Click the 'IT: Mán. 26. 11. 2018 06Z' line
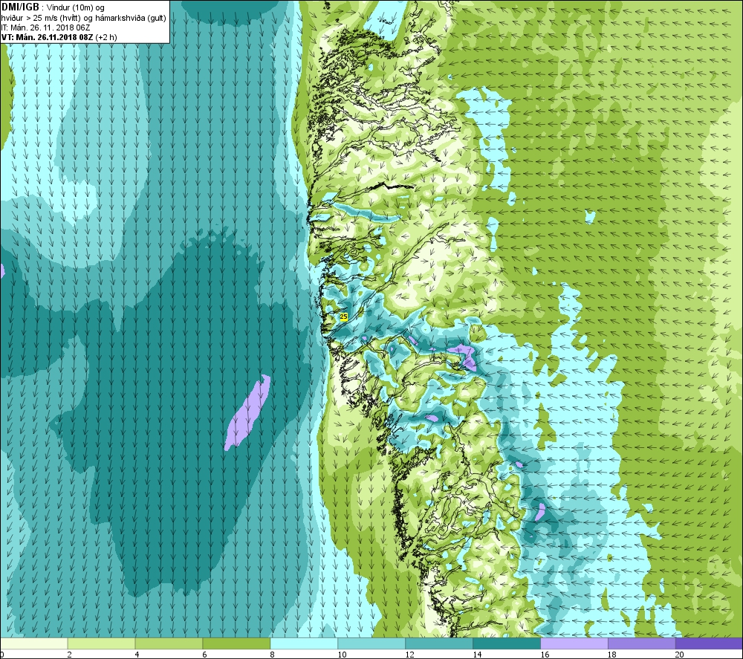743x659 pixels. pyautogui.click(x=45, y=27)
